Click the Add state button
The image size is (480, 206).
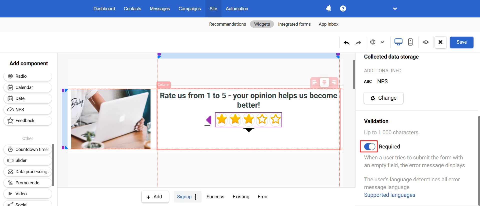pyautogui.click(x=155, y=197)
